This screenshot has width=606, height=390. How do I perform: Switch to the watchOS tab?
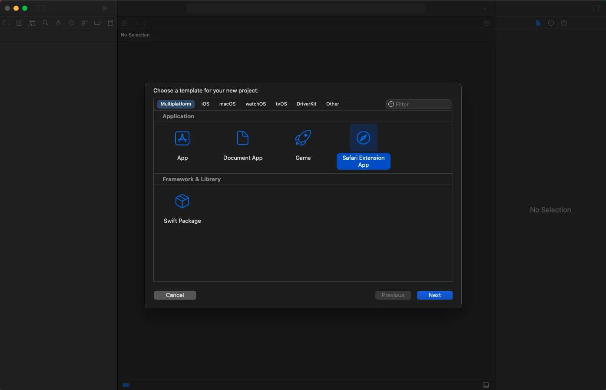[x=256, y=104]
